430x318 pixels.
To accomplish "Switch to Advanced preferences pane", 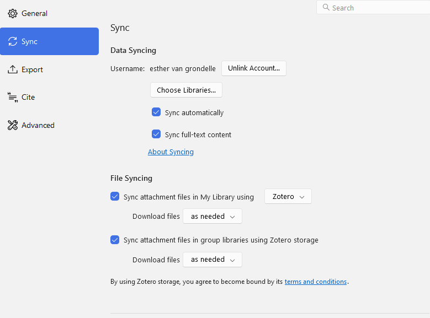I will 49,125.
